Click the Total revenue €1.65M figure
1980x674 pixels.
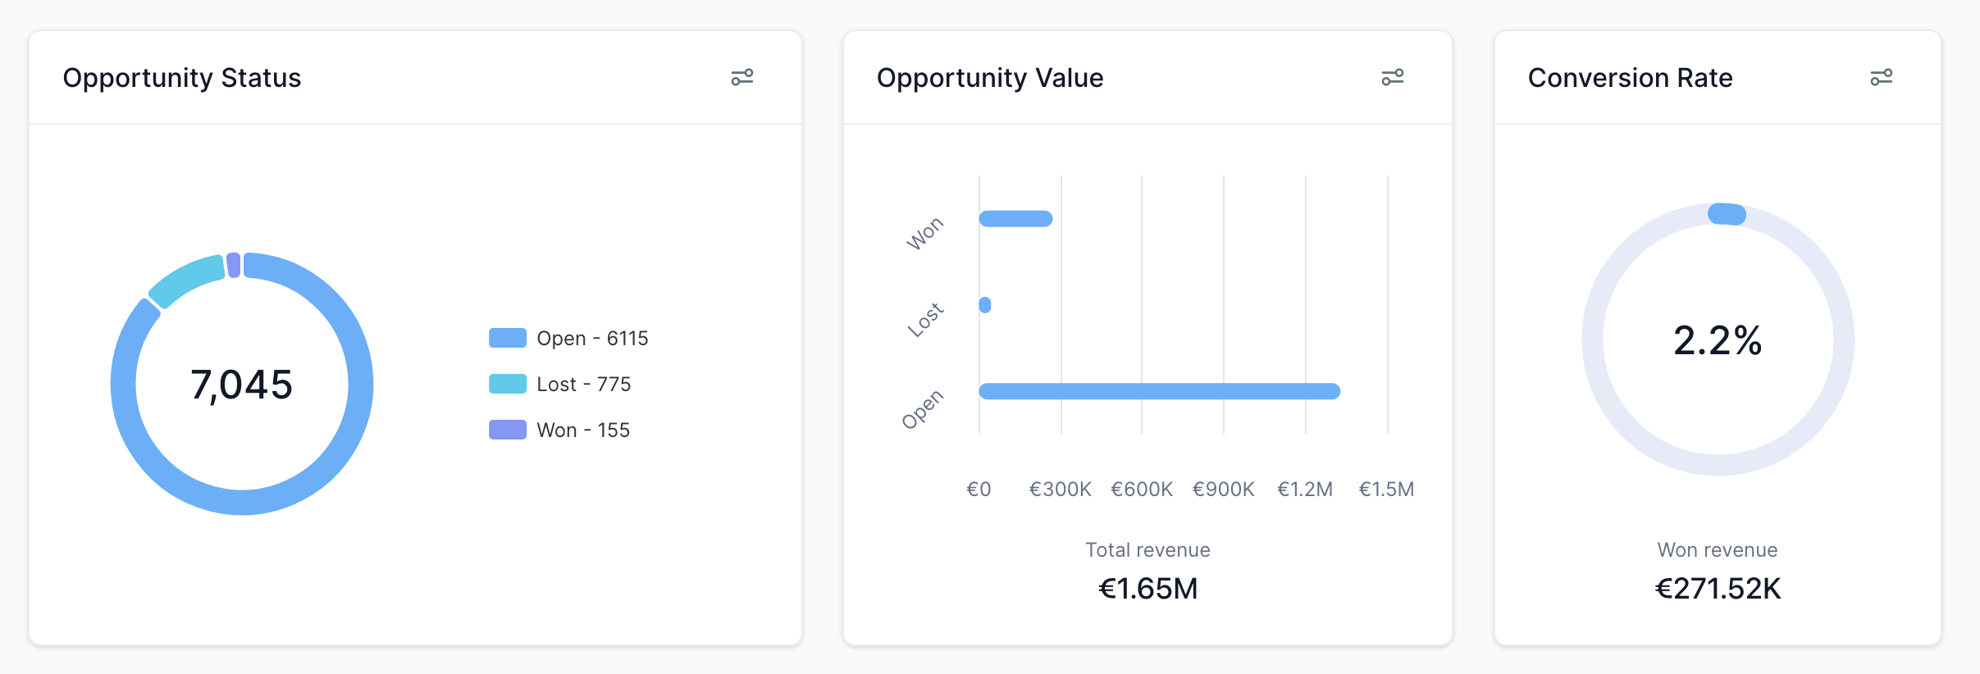1147,587
